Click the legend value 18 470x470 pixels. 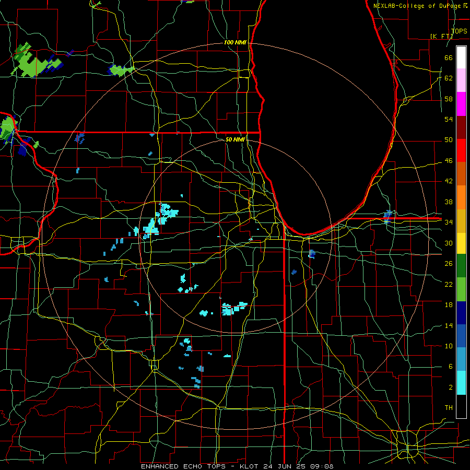tap(449, 305)
